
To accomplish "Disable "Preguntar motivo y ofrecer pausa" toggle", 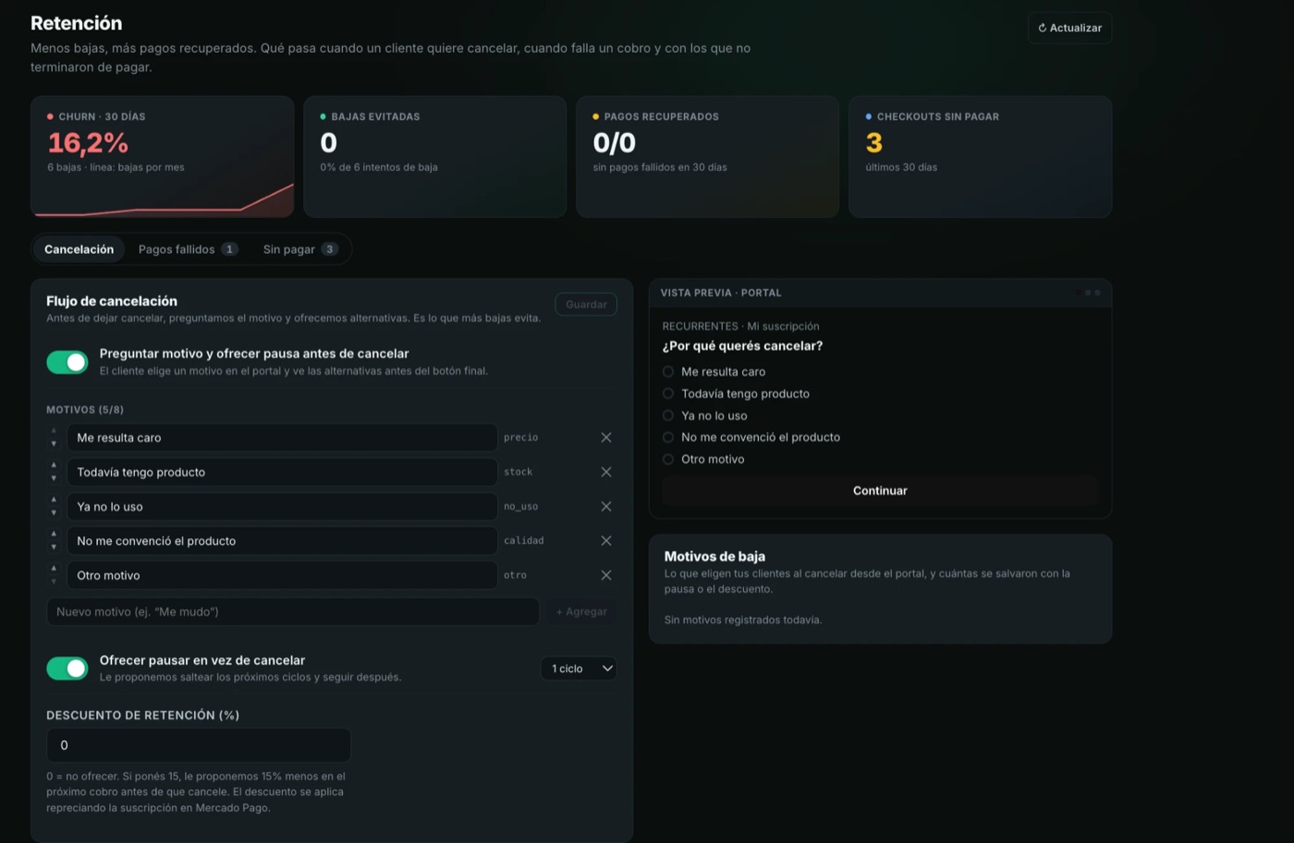I will (67, 362).
